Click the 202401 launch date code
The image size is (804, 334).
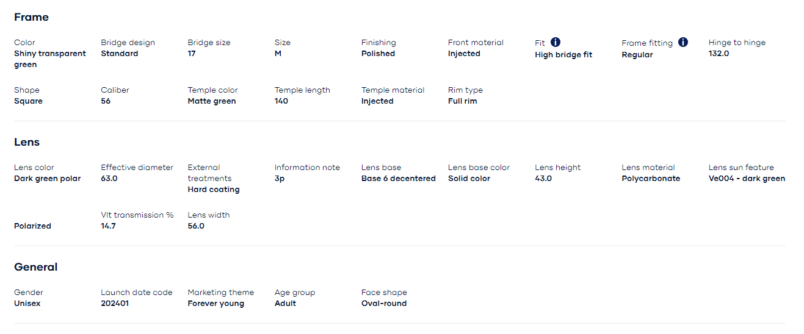[x=115, y=304]
